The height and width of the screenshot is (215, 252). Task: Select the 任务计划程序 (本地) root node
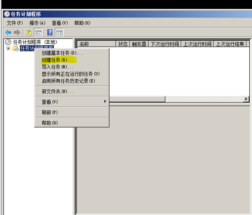[x=35, y=42]
